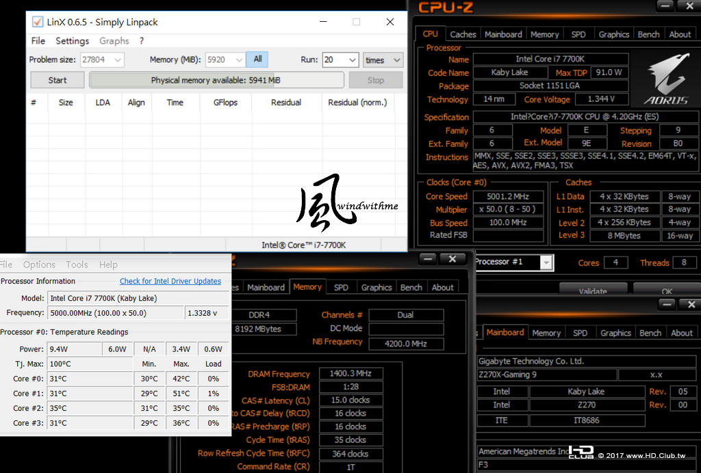701x473 pixels.
Task: Click the Z270X-Gaming 9 model field
Action: (547, 375)
